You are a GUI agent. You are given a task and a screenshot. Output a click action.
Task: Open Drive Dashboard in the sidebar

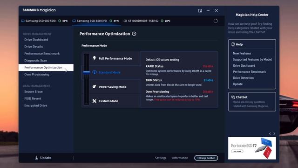(36, 40)
